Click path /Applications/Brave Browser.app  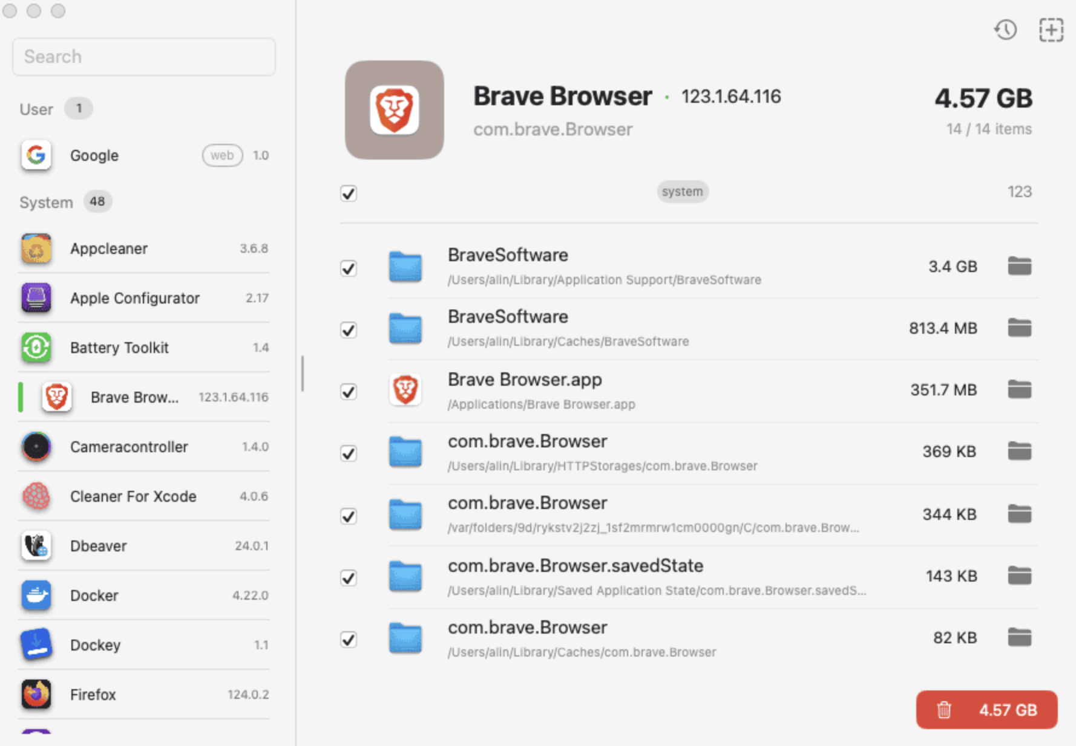541,404
